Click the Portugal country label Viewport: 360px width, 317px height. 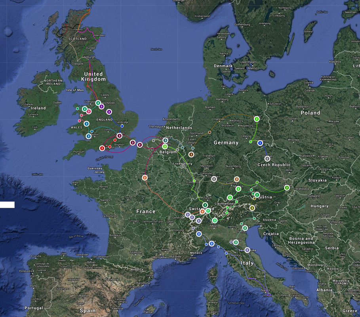[34, 308]
